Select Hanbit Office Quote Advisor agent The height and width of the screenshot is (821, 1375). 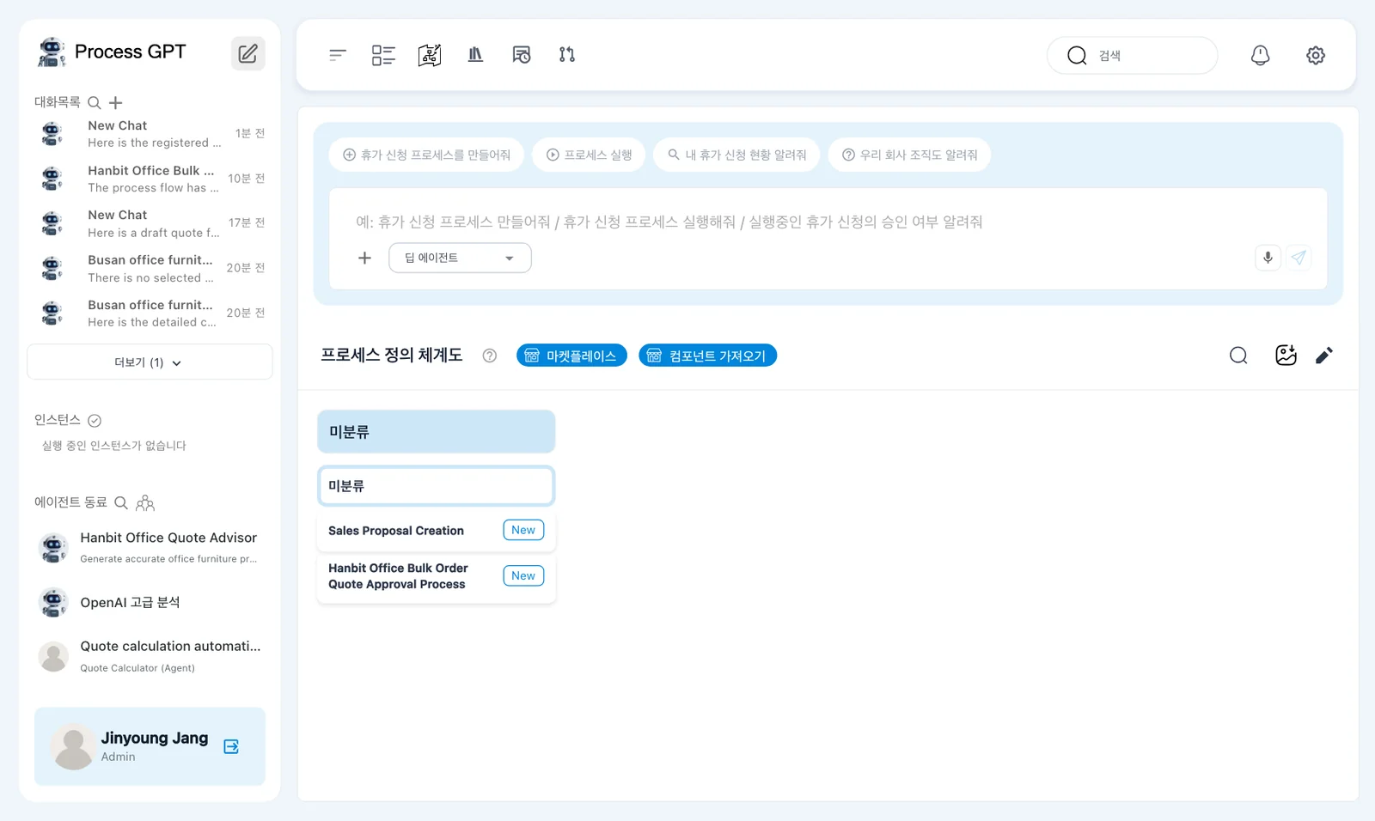(x=150, y=547)
